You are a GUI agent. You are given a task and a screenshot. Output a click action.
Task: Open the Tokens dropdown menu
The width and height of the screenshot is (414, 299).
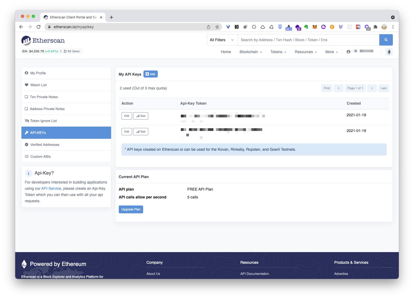[x=278, y=52]
